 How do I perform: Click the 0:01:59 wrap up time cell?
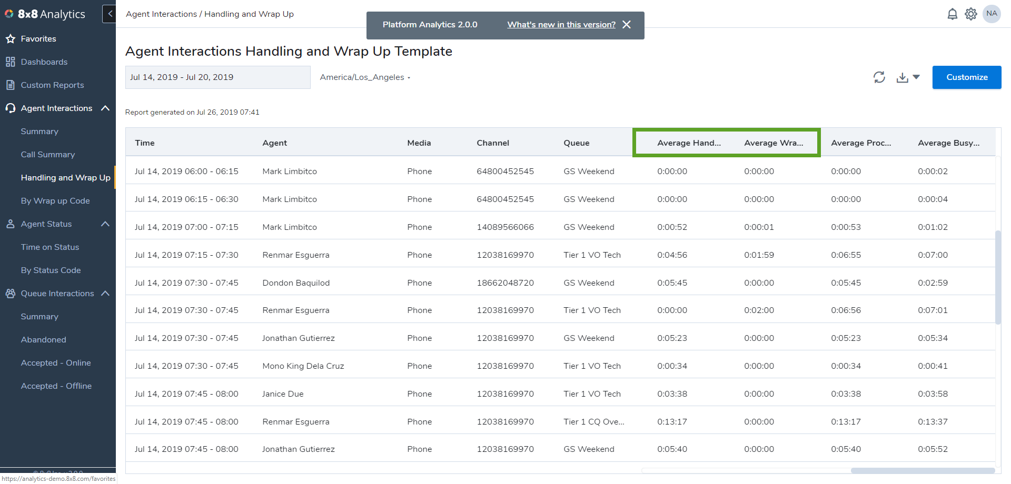[759, 255]
